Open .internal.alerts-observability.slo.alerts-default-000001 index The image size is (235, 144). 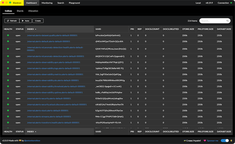tap(53, 80)
